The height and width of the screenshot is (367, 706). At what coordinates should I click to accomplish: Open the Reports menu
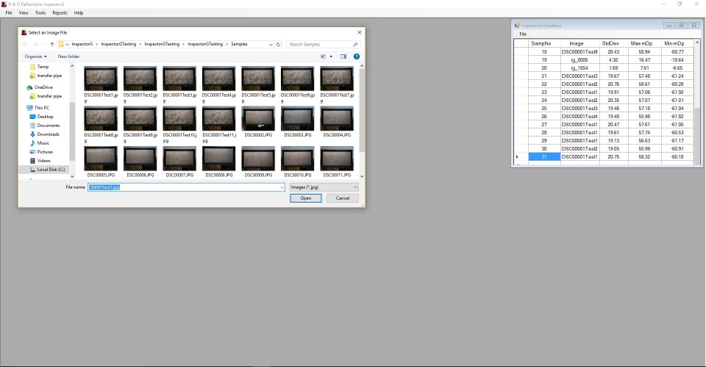click(x=60, y=12)
